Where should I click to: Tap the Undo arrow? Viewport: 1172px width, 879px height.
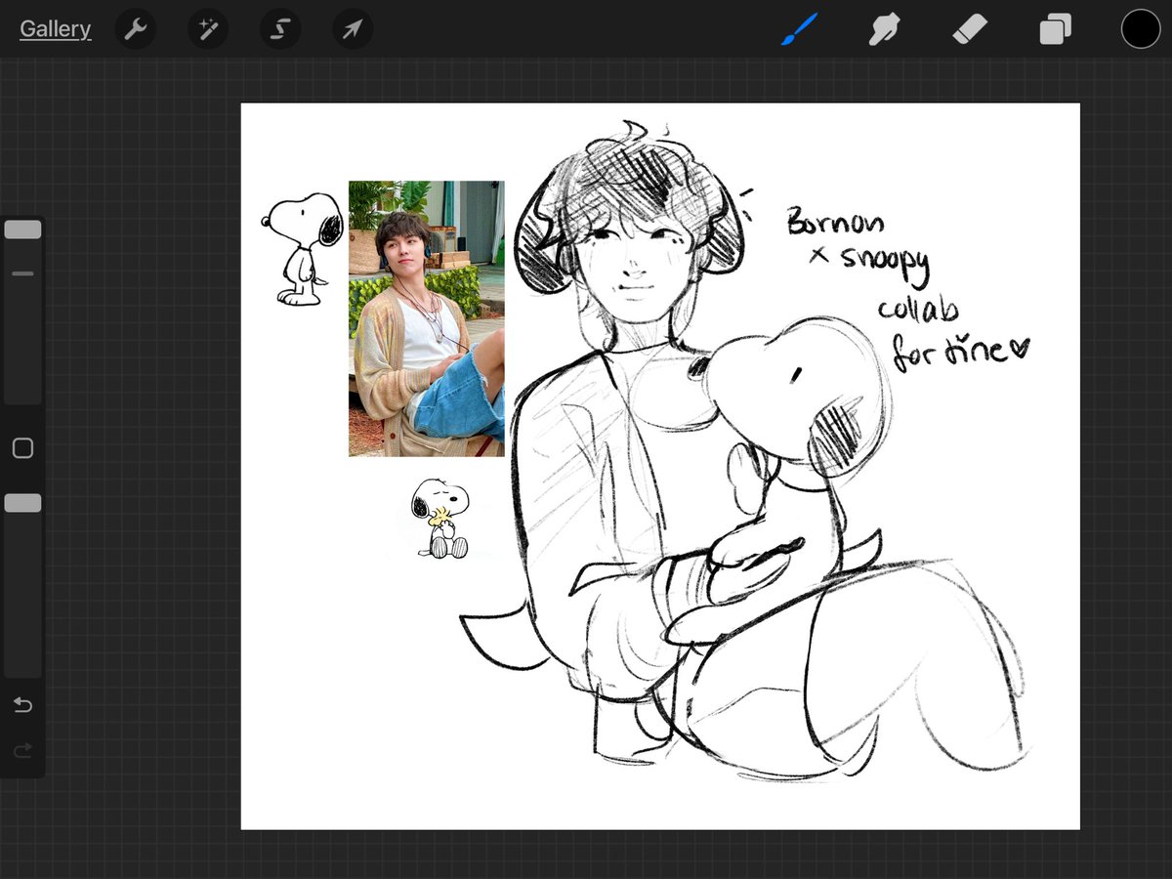[22, 704]
